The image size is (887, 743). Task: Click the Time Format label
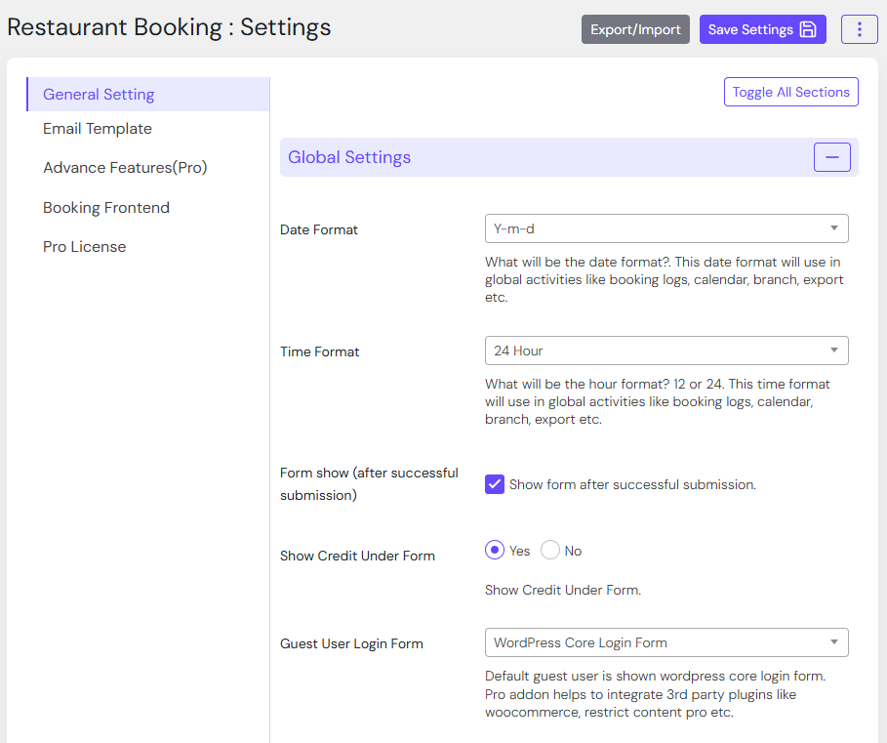point(320,351)
